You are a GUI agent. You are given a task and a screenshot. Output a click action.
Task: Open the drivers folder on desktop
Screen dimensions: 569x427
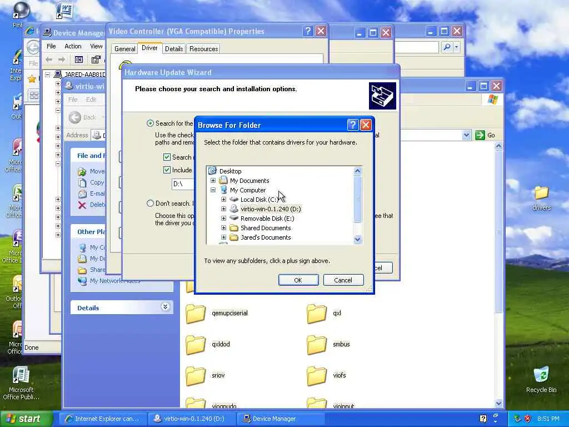541,198
